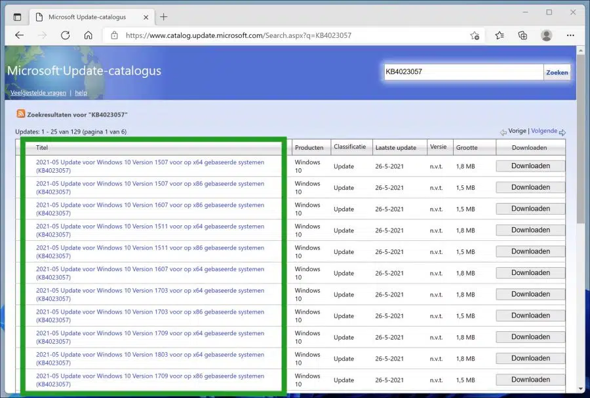
Task: Open Version 1511 x86 update link
Action: (x=150, y=252)
